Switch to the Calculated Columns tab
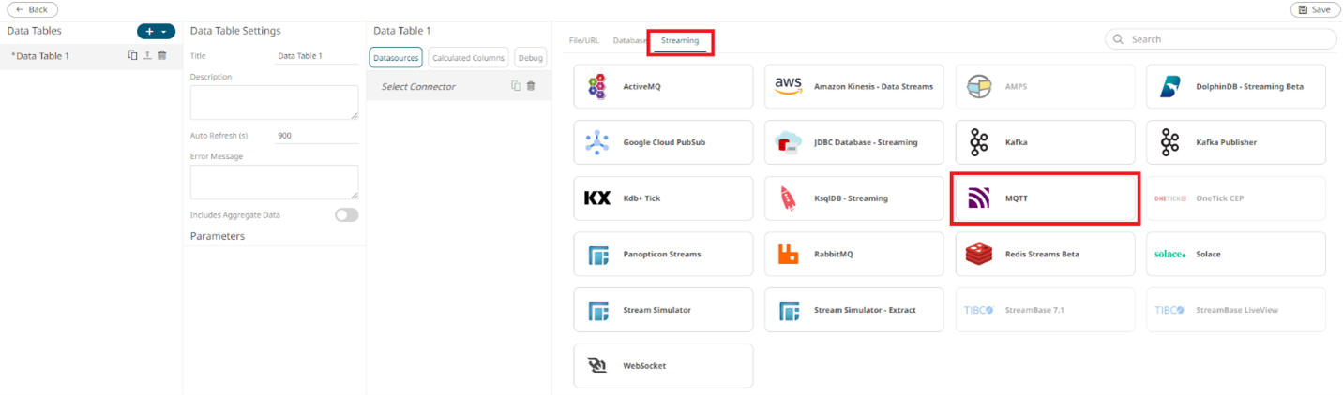The image size is (1343, 395). point(468,58)
